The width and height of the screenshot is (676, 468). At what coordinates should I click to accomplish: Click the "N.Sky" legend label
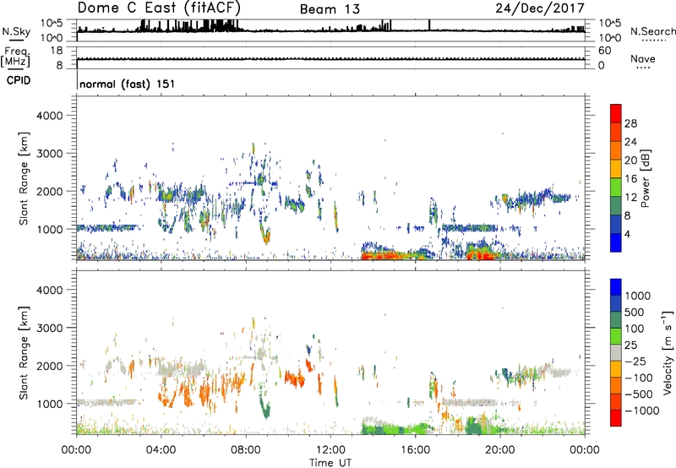(16, 31)
